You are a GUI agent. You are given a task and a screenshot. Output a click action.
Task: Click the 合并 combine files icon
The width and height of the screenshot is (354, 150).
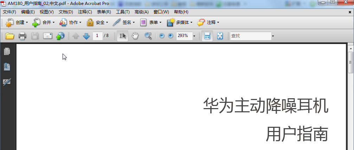pos(36,23)
